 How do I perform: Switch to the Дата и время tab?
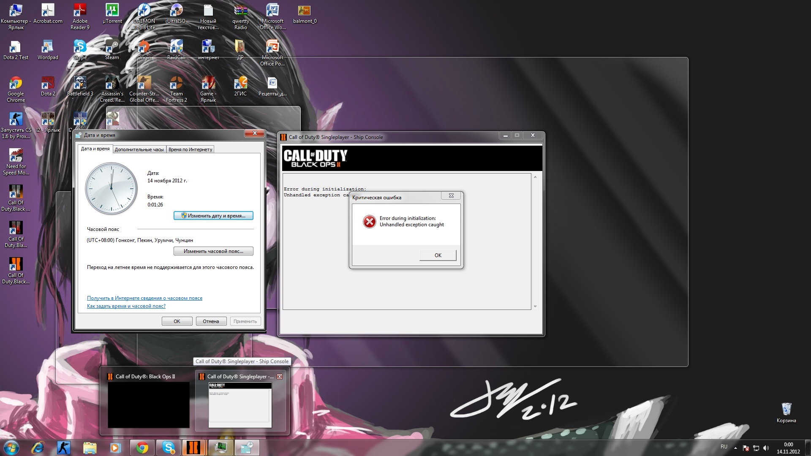coord(95,149)
